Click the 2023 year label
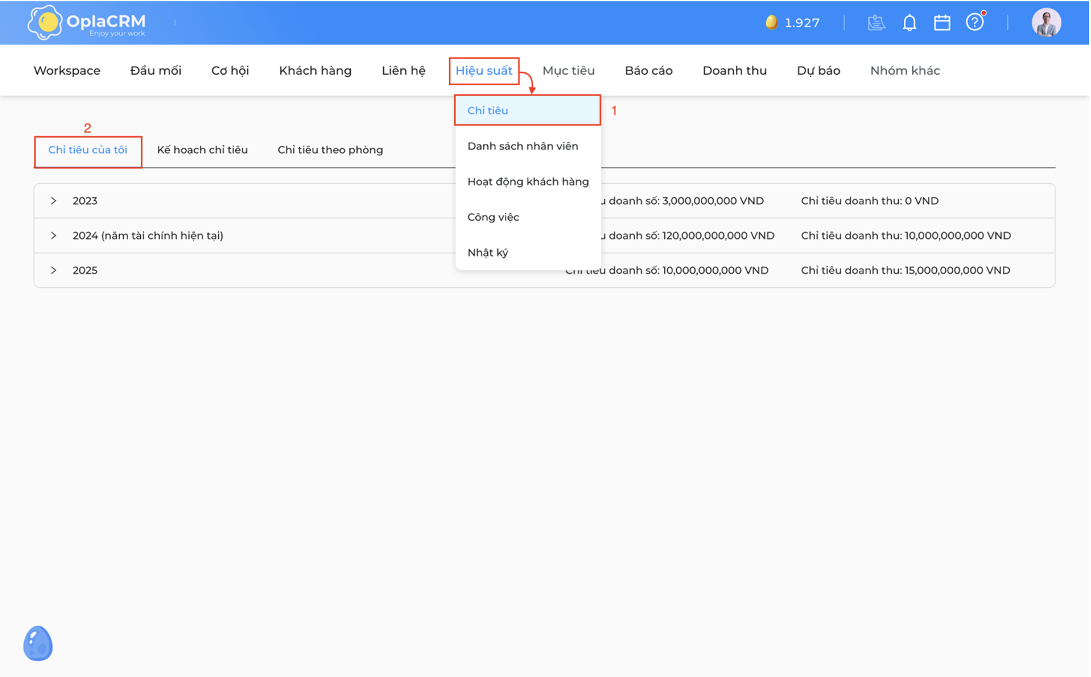Screen dimensions: 1091x677 pyautogui.click(x=85, y=201)
